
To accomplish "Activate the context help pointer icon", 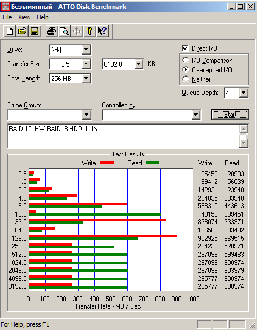I will [102, 31].
